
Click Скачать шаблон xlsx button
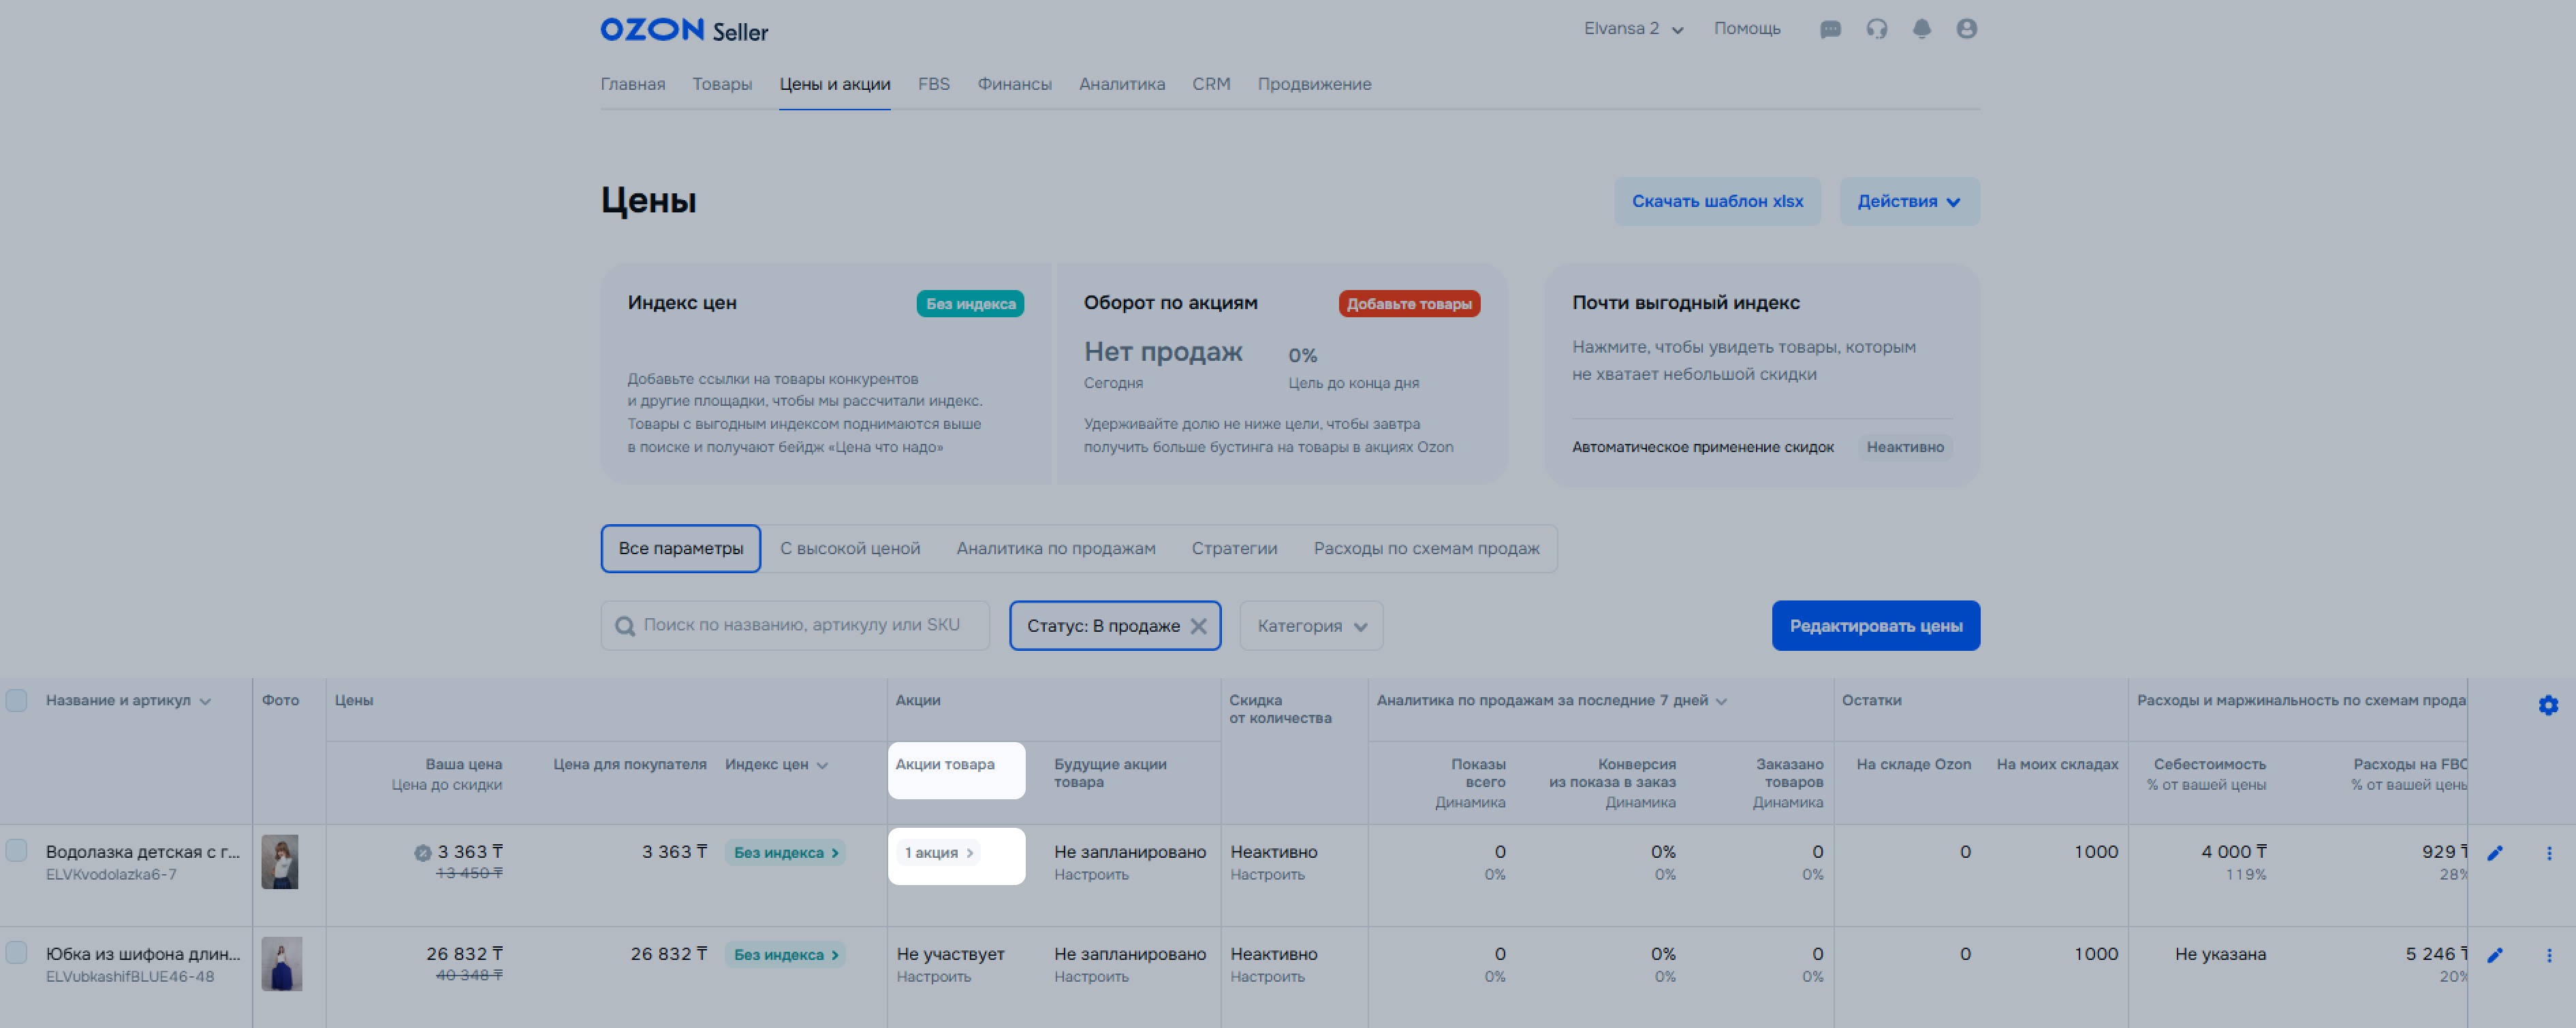[x=1717, y=201]
